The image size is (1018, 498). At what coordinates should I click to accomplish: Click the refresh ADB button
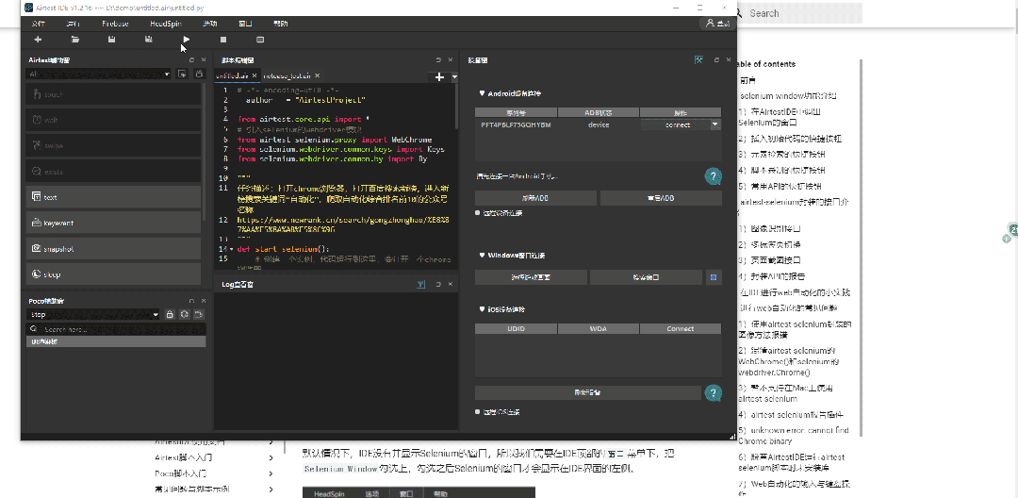[x=536, y=198]
